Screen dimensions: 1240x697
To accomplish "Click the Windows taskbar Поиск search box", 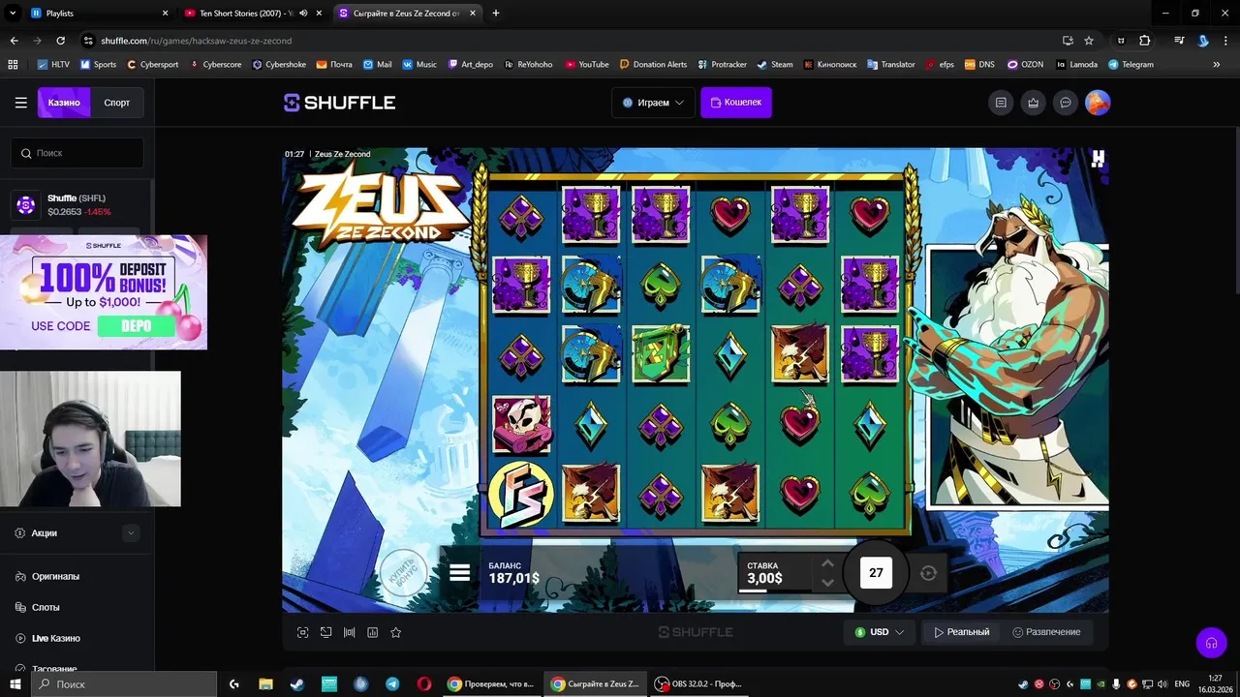I will pyautogui.click(x=124, y=683).
